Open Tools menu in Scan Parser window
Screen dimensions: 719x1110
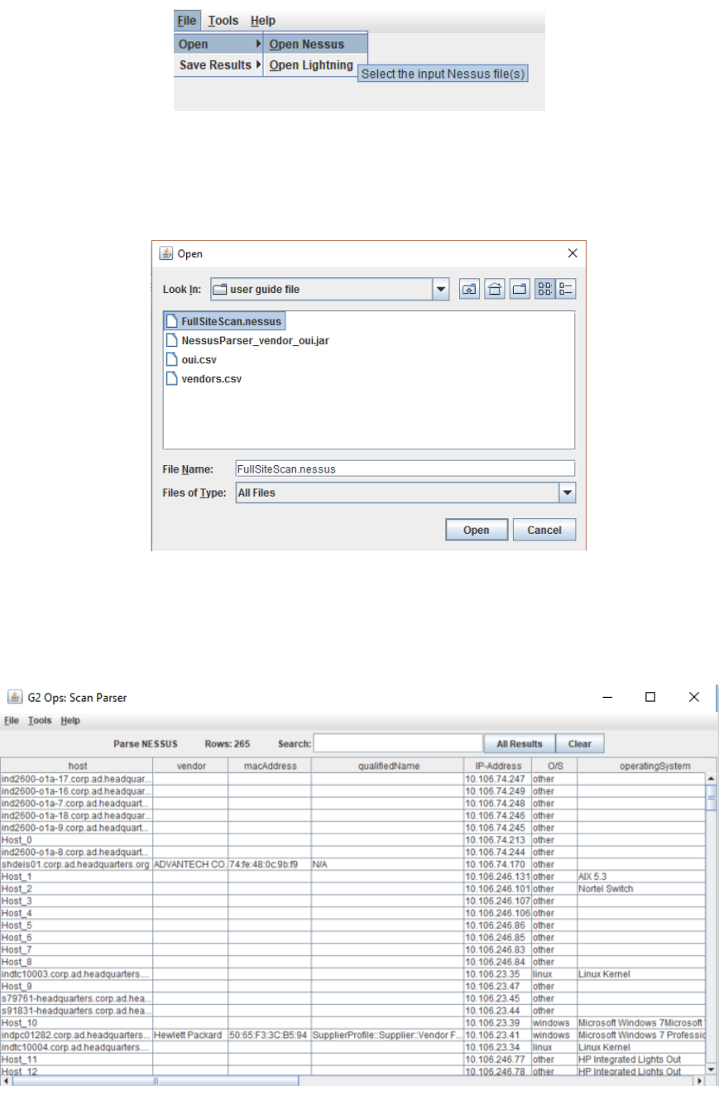pos(40,721)
